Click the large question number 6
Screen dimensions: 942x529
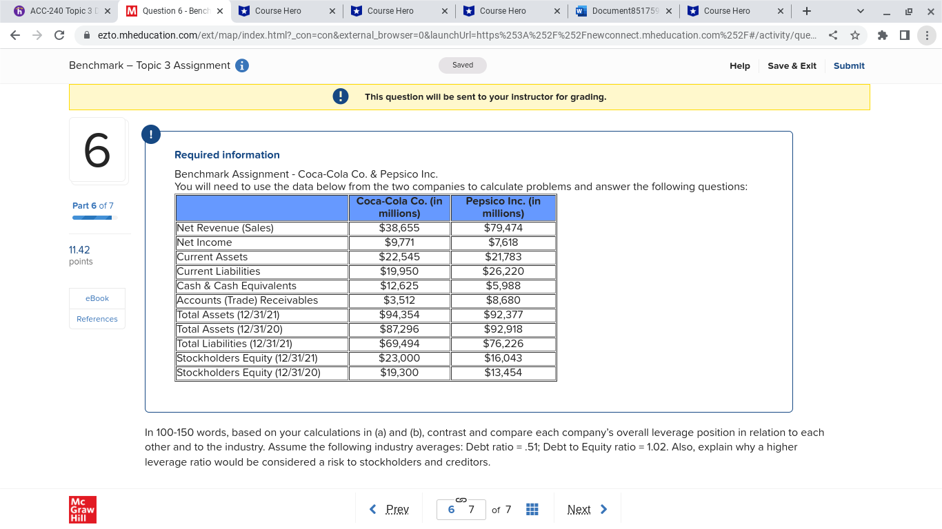pos(97,151)
